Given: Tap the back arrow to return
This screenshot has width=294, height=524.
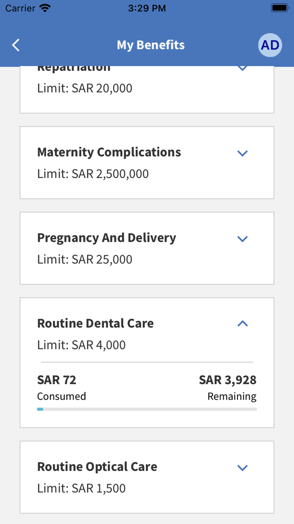Looking at the screenshot, I should coord(16,45).
